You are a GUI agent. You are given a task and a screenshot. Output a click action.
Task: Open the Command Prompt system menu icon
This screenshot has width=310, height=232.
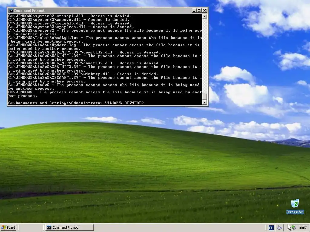pos(11,11)
